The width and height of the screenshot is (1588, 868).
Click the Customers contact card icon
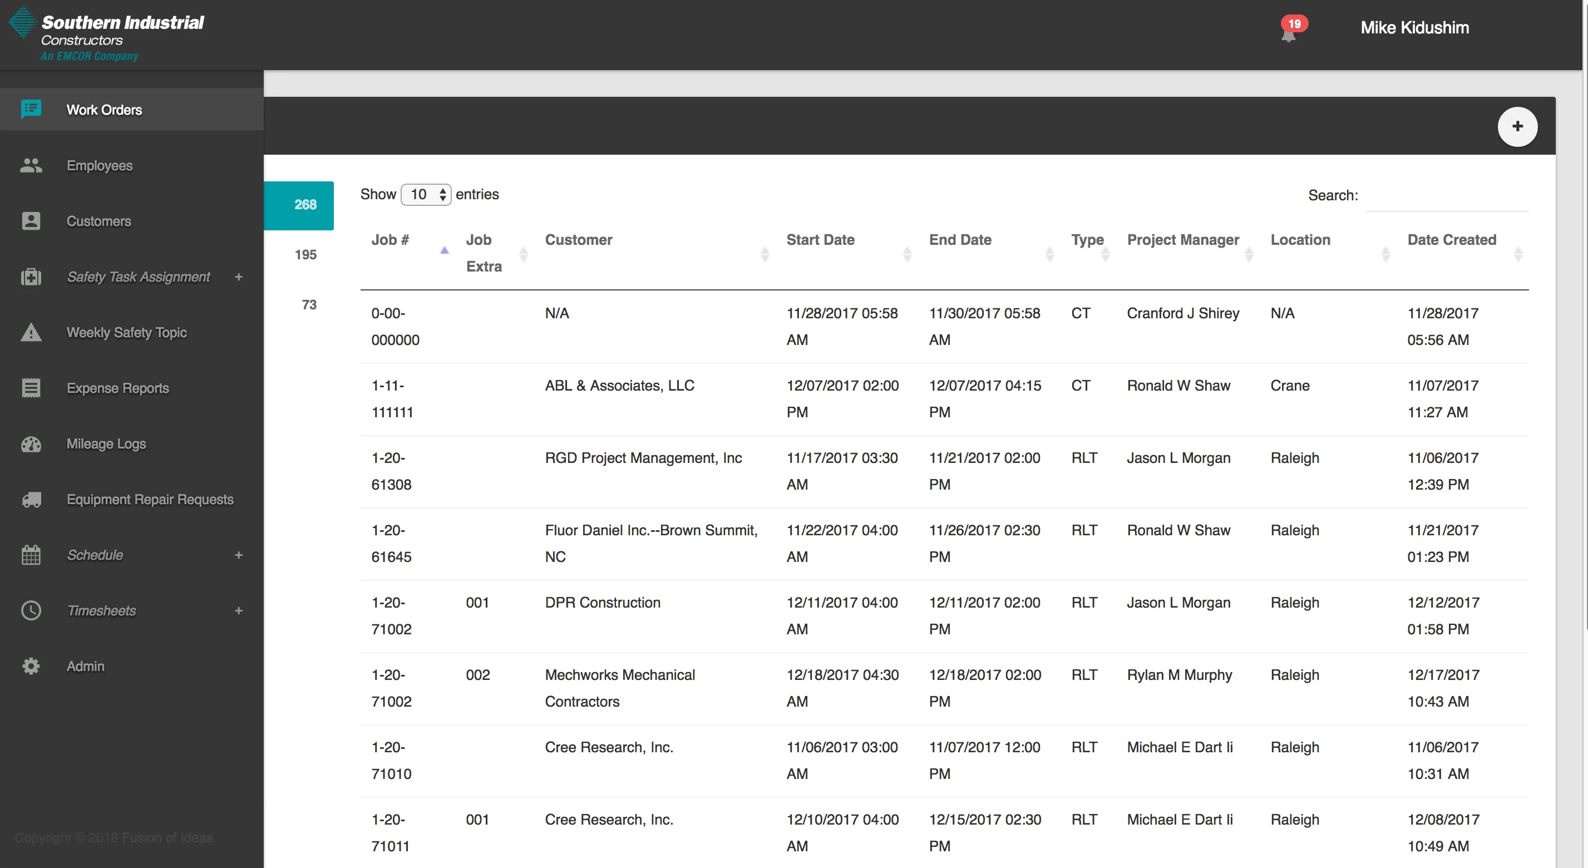[x=31, y=221]
